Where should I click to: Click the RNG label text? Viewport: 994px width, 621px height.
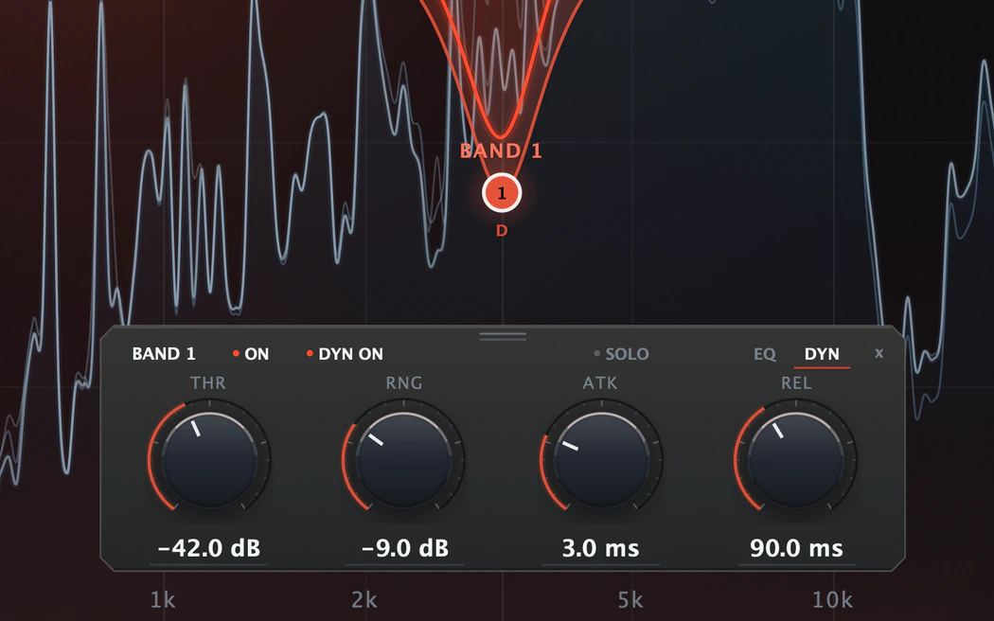pyautogui.click(x=404, y=382)
